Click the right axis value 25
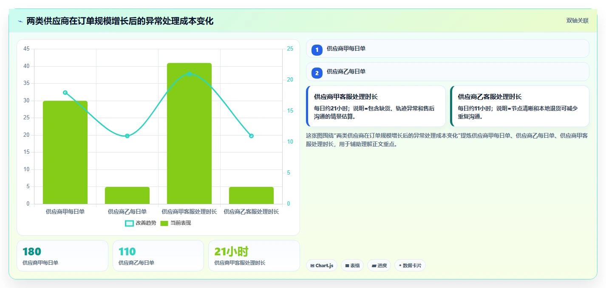Image resolution: width=606 pixels, height=288 pixels. click(x=290, y=49)
